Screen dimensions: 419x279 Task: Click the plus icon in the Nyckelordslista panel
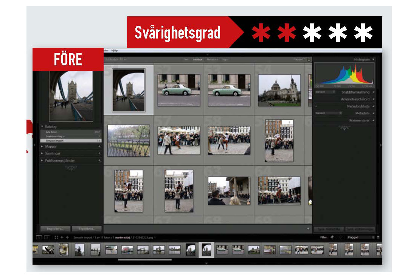[x=316, y=106]
